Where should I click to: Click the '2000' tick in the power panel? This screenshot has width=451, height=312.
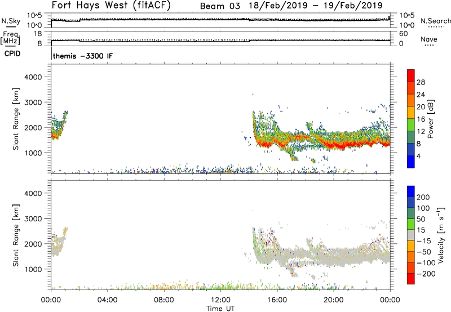(33, 127)
